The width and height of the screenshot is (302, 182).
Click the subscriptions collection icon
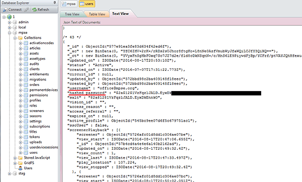pos(26,127)
